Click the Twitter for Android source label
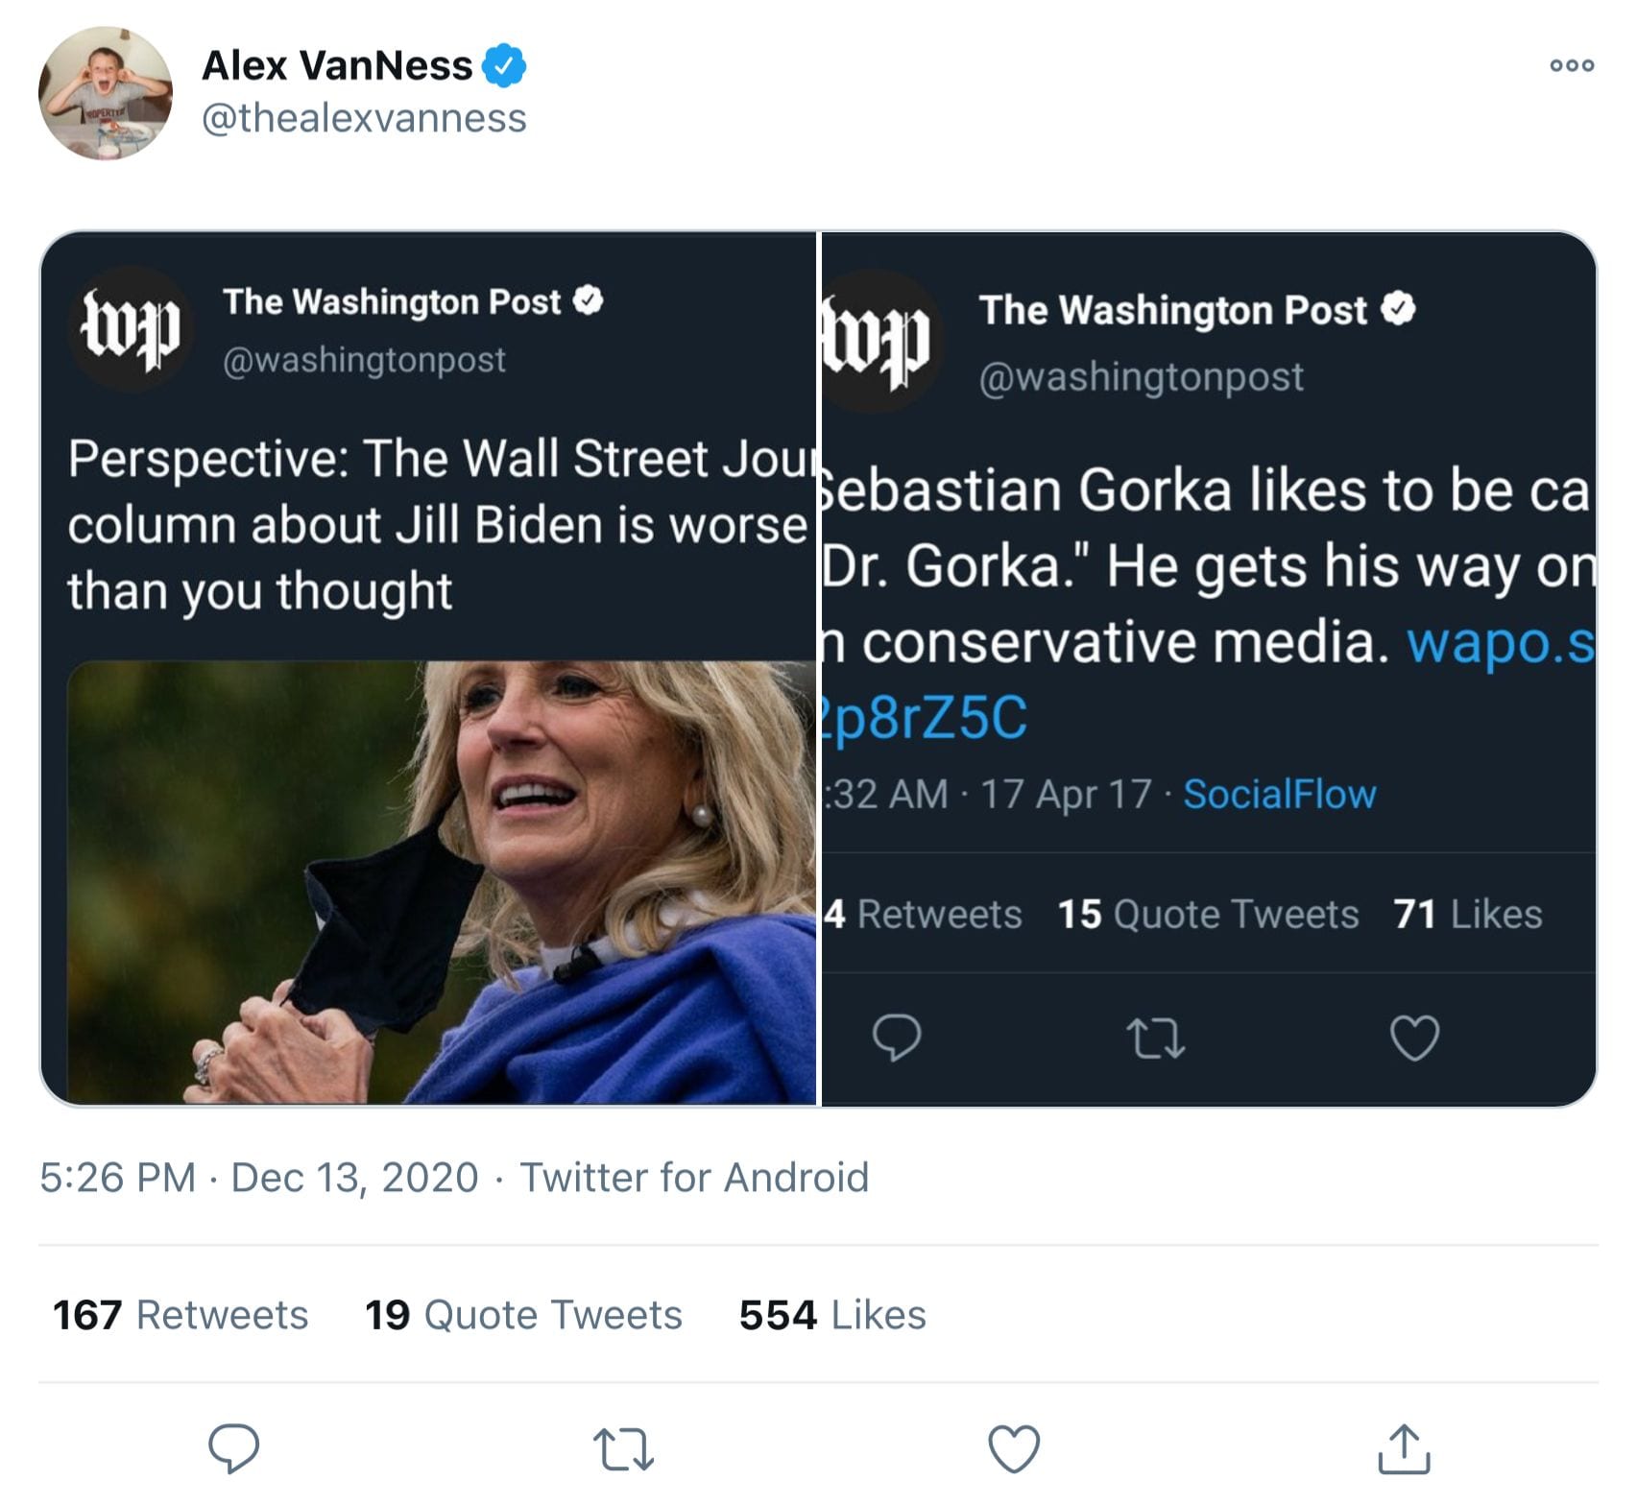The image size is (1637, 1504). point(694,1178)
